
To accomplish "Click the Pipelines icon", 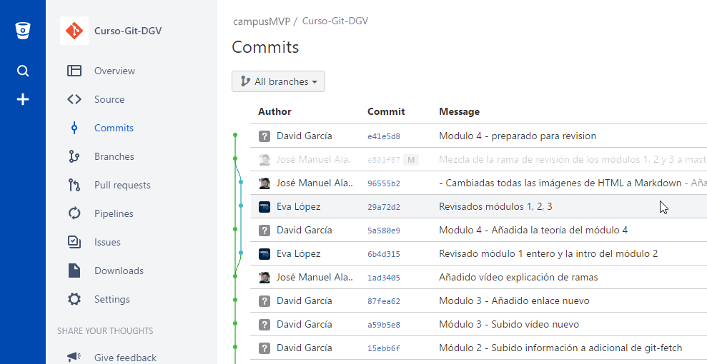I will click(74, 213).
